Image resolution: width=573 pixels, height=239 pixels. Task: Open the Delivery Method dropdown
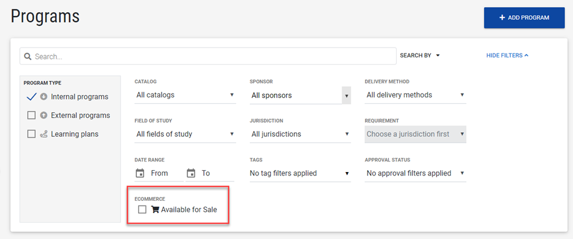click(415, 95)
